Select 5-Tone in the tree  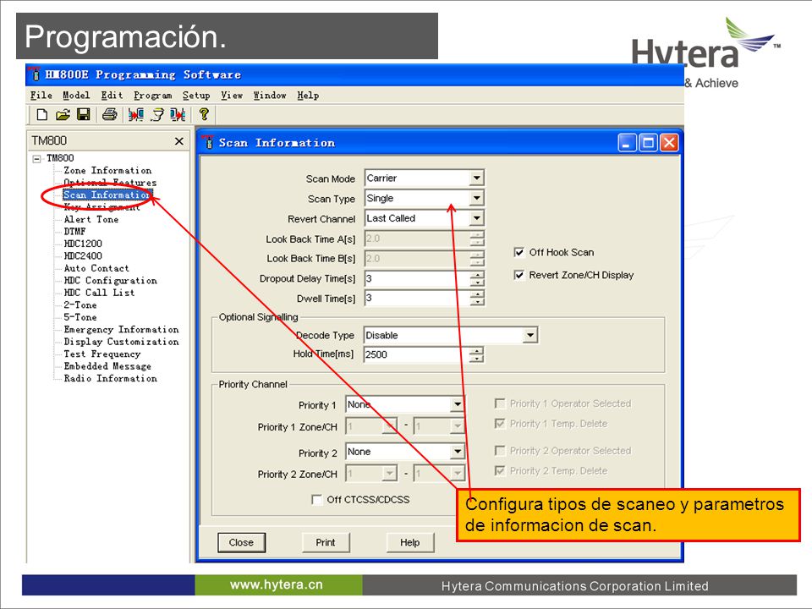[x=80, y=317]
